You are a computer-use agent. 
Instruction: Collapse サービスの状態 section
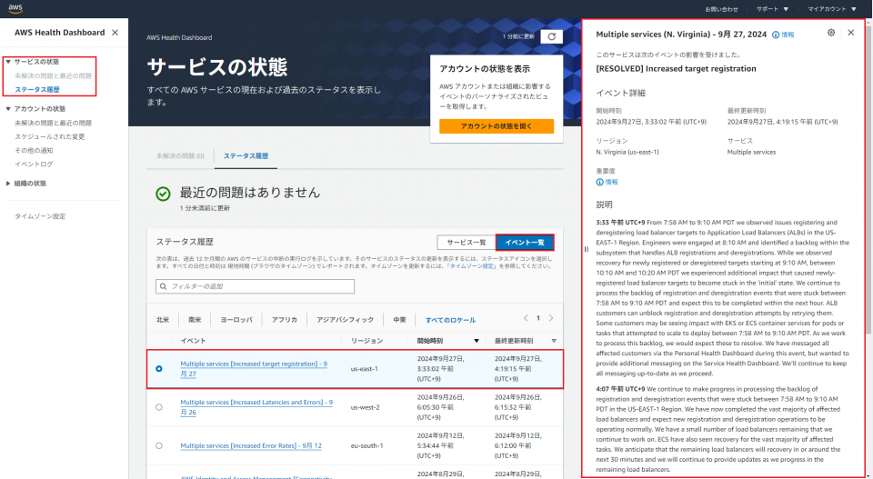pos(8,62)
